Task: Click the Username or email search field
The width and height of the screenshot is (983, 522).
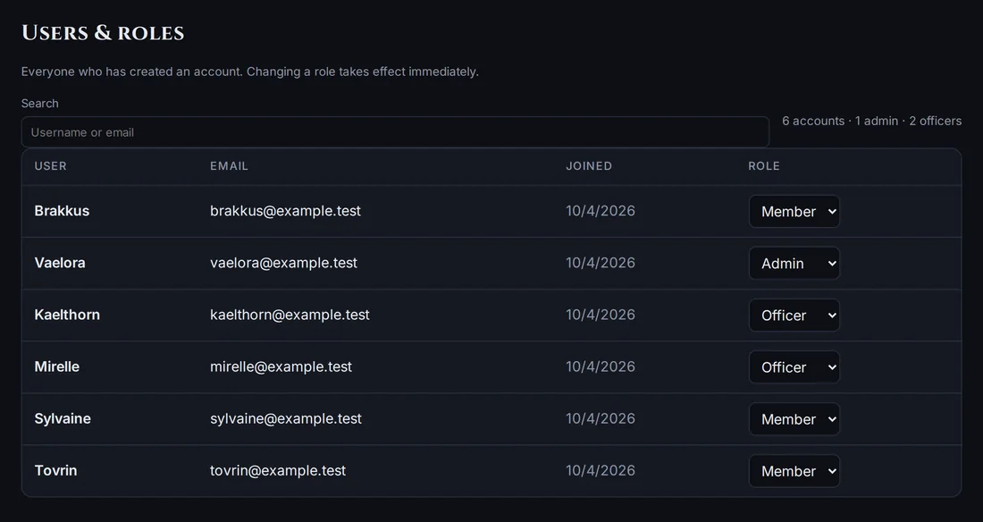Action: 395,132
